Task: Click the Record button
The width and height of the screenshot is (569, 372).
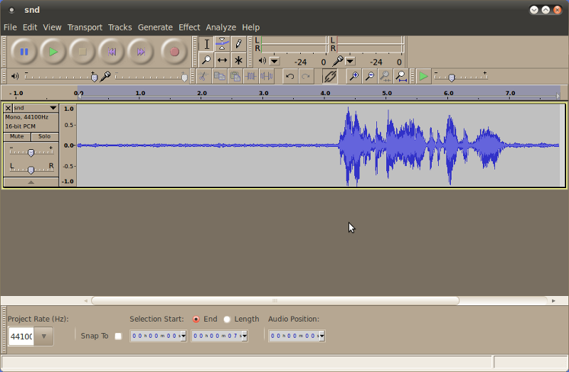Action: pos(174,52)
